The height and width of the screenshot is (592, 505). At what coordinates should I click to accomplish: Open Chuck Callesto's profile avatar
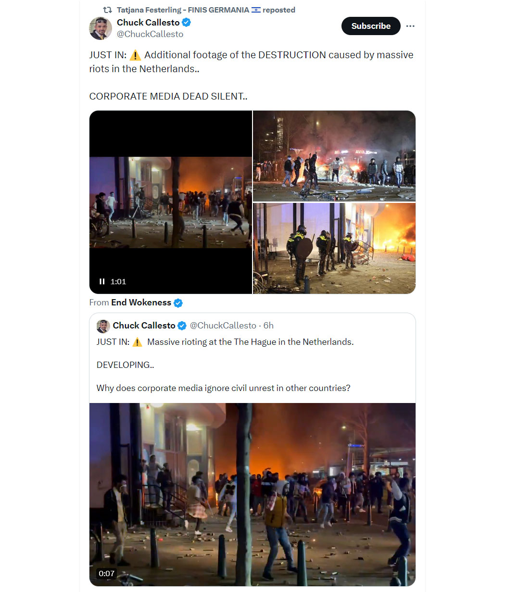click(x=101, y=28)
